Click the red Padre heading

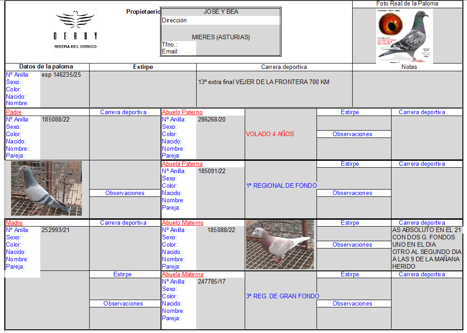click(14, 112)
